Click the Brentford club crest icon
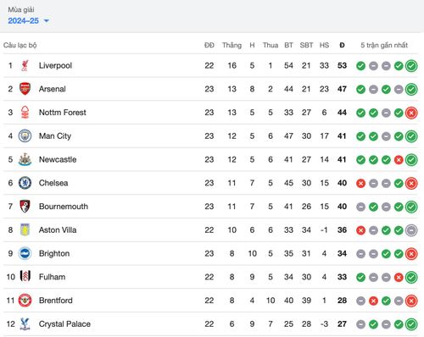The image size is (424, 337). (25, 301)
